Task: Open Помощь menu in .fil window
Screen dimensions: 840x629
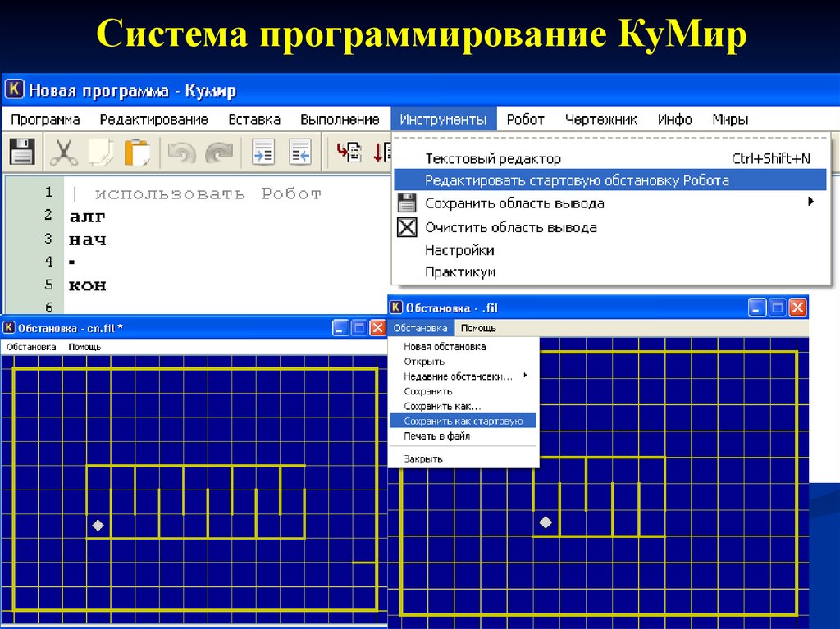Action: (x=478, y=327)
